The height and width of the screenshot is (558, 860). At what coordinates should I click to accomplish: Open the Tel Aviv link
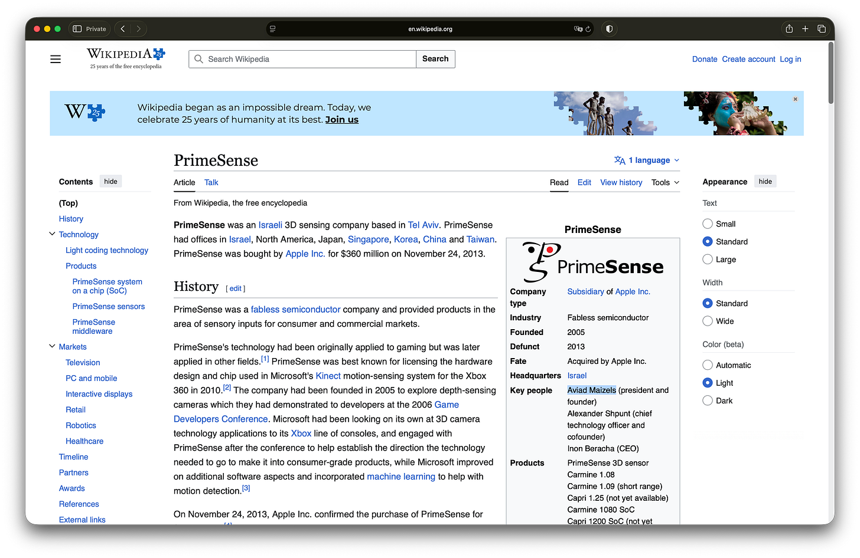point(424,225)
